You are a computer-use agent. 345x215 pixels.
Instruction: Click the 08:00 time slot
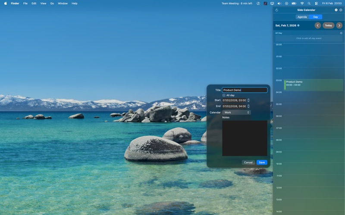313,144
